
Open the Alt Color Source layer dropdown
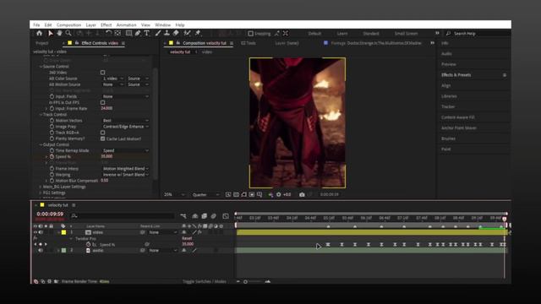pos(112,79)
